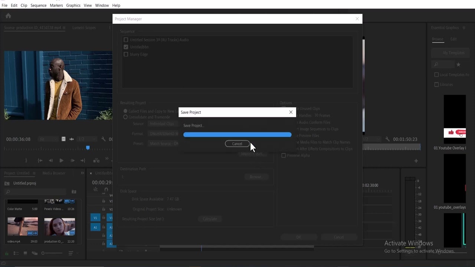Open the Source transport overflow chevrons

click(x=107, y=159)
